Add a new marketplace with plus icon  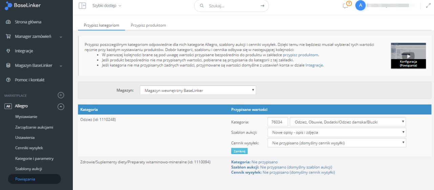[x=61, y=95]
